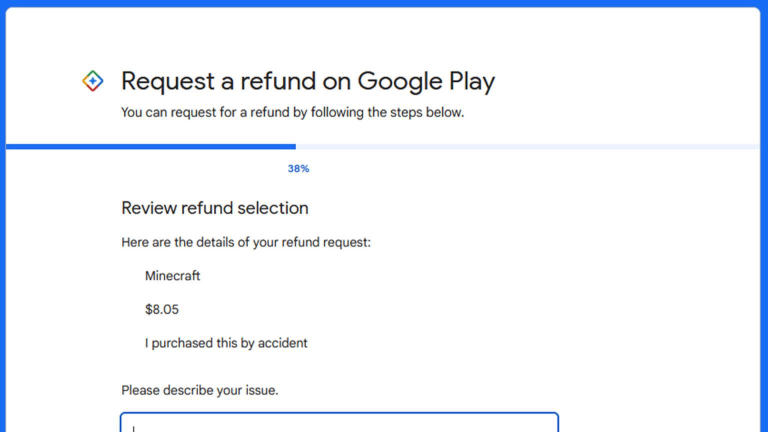Click the "I purchased this by accident" reason
The image size is (768, 432).
coord(226,343)
